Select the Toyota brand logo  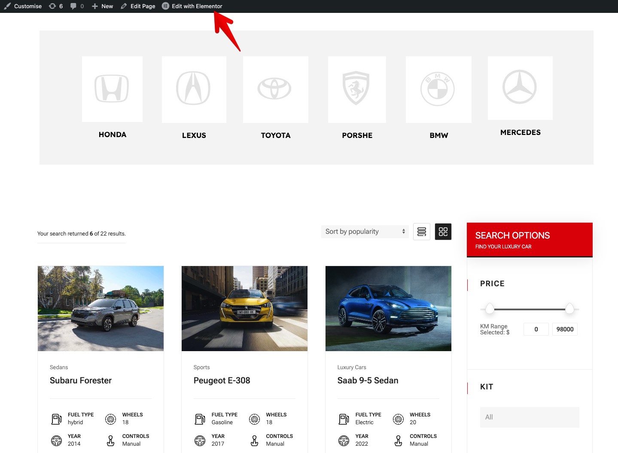pos(275,89)
